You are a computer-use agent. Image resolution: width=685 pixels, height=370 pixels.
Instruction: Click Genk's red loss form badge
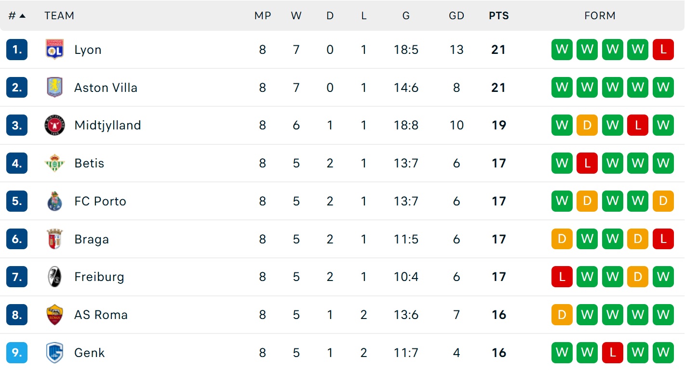(x=612, y=353)
